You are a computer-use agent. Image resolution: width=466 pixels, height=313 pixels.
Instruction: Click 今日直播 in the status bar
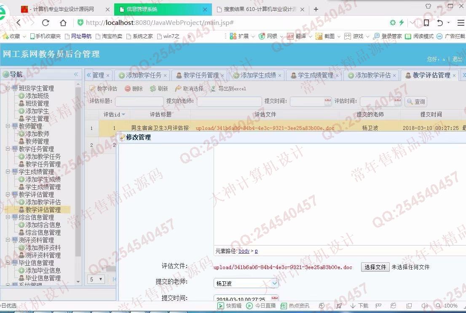(x=261, y=306)
